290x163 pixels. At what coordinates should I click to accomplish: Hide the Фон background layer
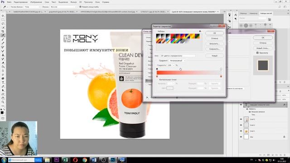(x=241, y=137)
